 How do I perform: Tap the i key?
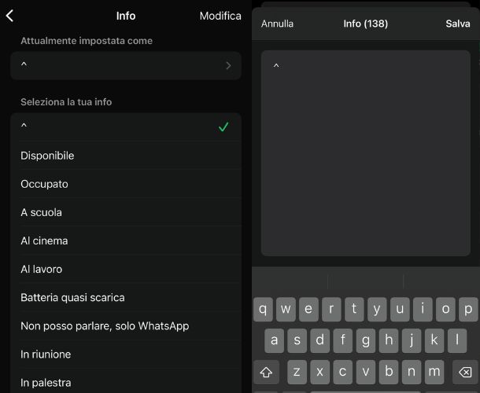coord(423,309)
